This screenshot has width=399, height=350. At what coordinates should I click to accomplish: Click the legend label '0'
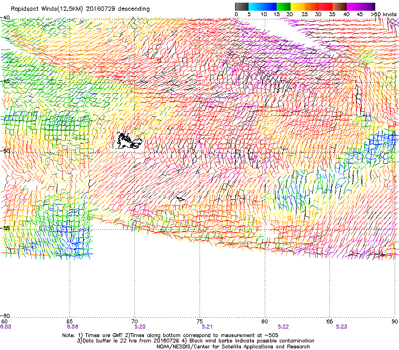tap(236, 15)
